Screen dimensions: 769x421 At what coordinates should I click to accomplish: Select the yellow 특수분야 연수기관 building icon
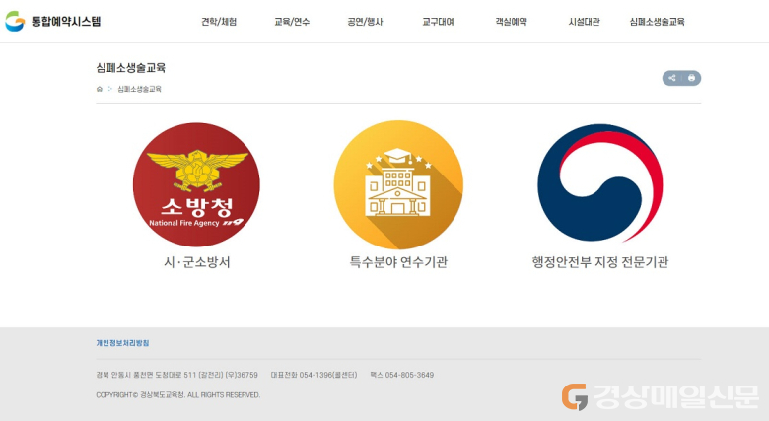point(398,184)
